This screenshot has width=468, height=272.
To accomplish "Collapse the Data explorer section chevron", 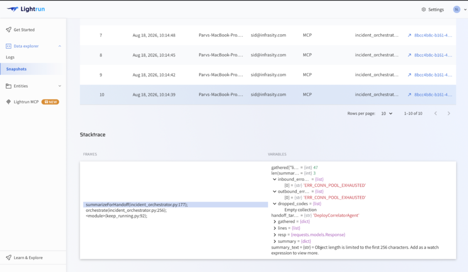I will pyautogui.click(x=60, y=46).
